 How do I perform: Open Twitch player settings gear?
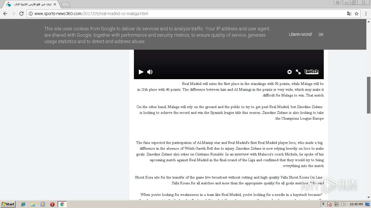pyautogui.click(x=289, y=72)
